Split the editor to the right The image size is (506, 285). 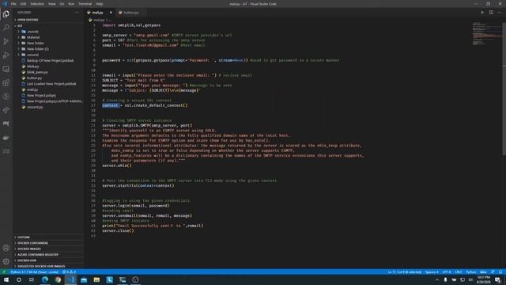(x=491, y=13)
